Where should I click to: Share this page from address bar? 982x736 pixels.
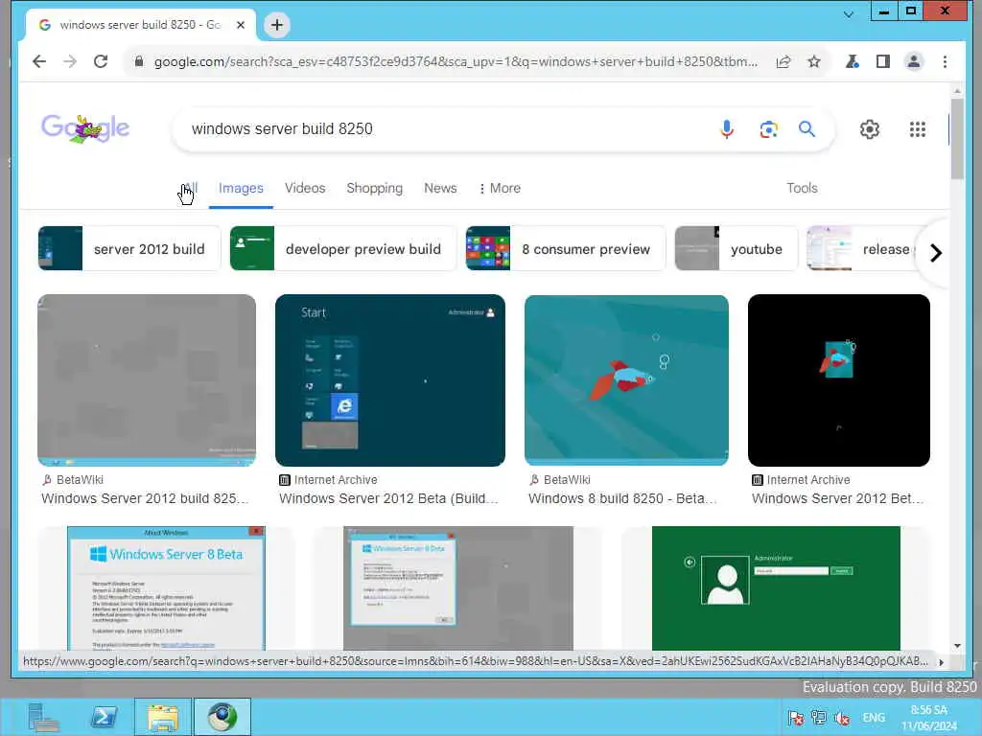coord(783,61)
